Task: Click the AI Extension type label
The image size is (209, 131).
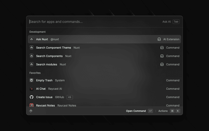Action: pyautogui.click(x=171, y=39)
